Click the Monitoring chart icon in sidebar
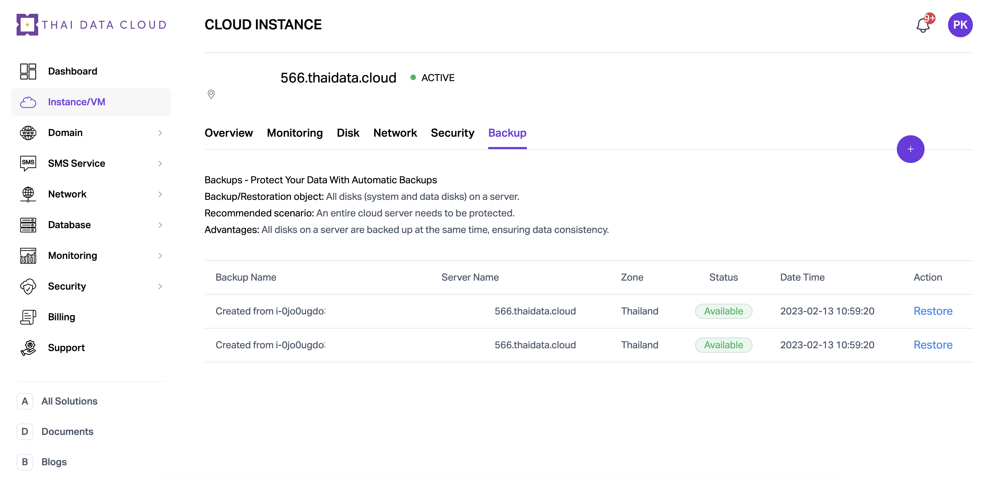 point(28,255)
